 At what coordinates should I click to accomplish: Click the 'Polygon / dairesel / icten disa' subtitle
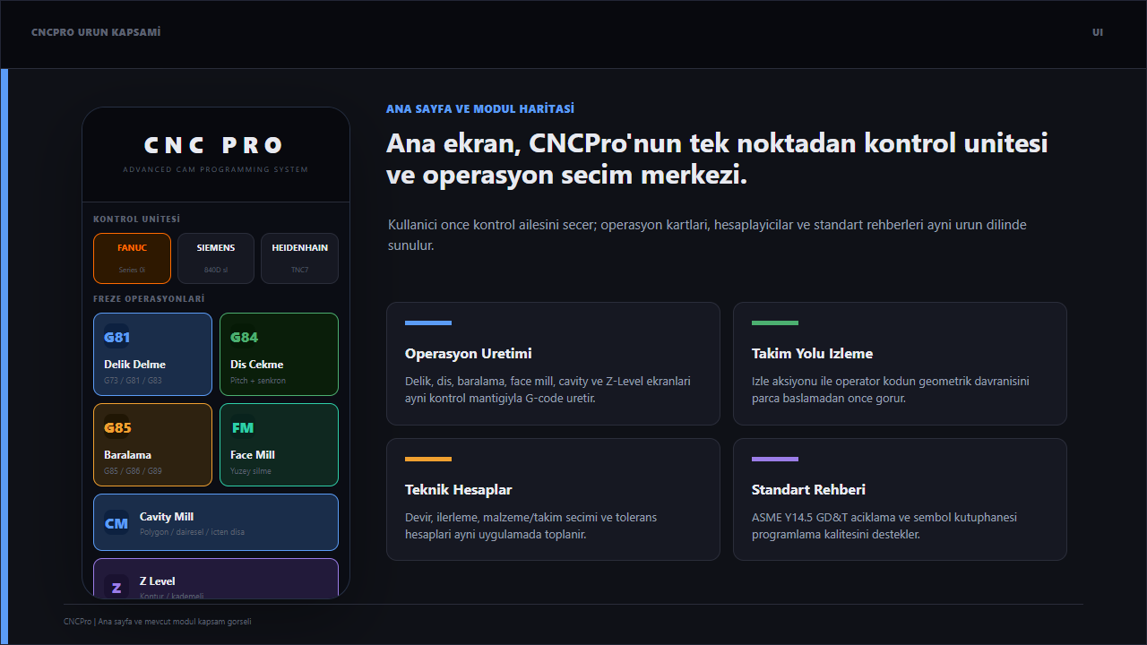click(192, 532)
